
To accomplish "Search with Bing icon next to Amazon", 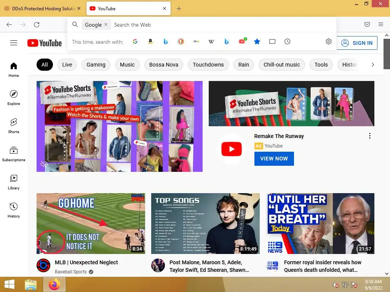I will [165, 41].
